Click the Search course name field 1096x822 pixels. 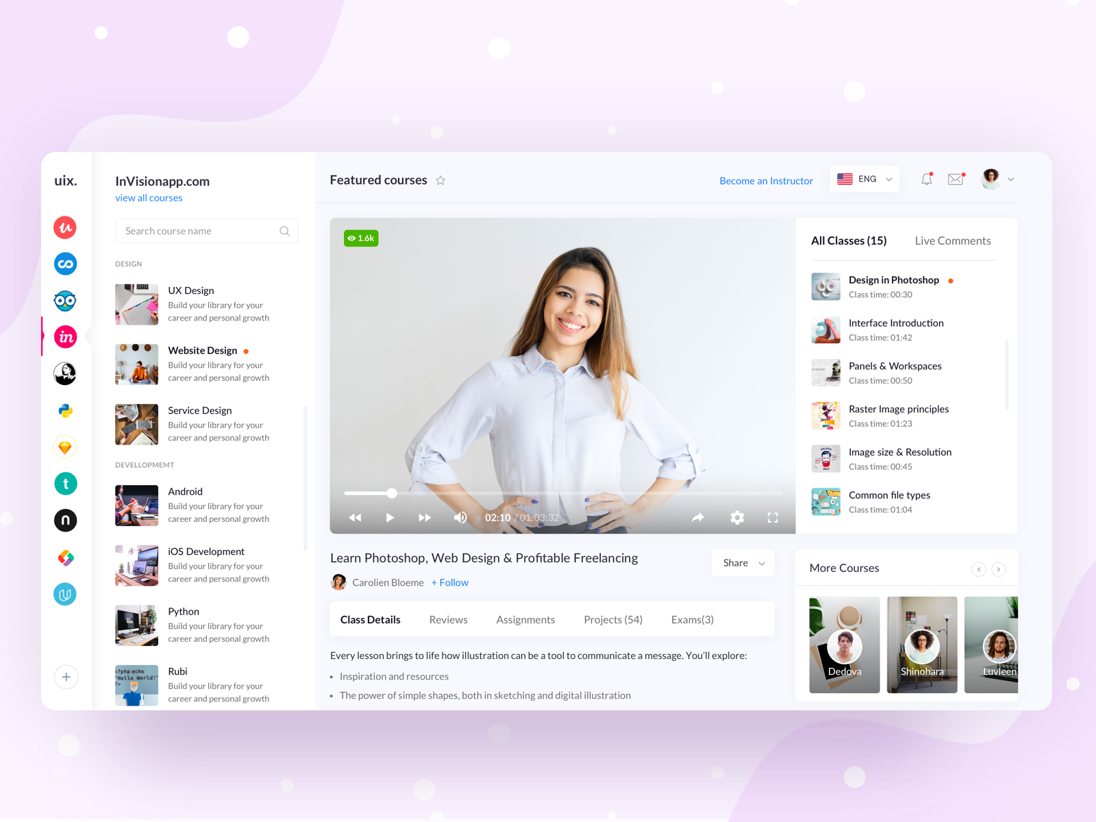point(207,231)
